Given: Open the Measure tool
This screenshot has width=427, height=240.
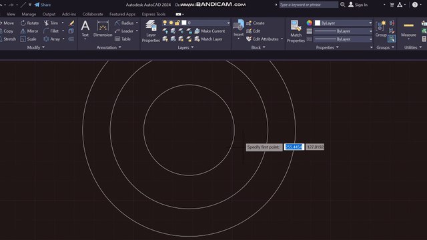Looking at the screenshot, I should point(408,29).
